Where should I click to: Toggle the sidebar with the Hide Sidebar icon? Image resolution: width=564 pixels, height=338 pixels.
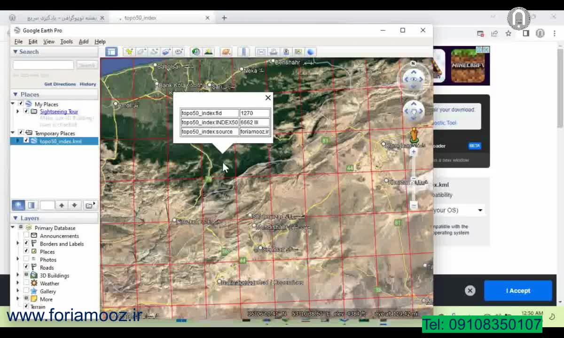click(x=111, y=52)
